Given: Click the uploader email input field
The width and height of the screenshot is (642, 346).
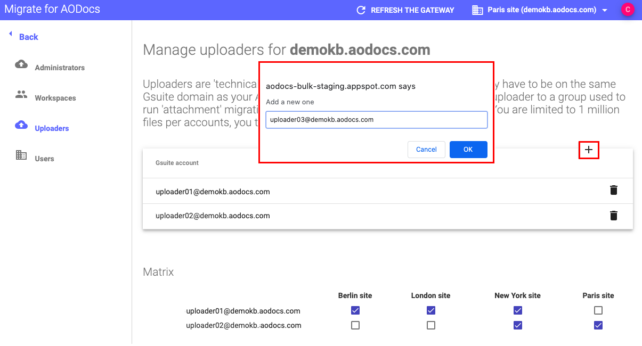Looking at the screenshot, I should click(x=376, y=119).
